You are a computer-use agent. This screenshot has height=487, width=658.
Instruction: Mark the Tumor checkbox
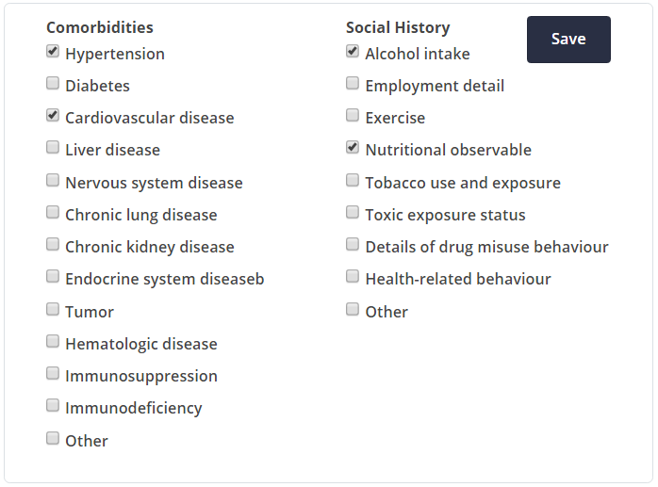tap(53, 310)
